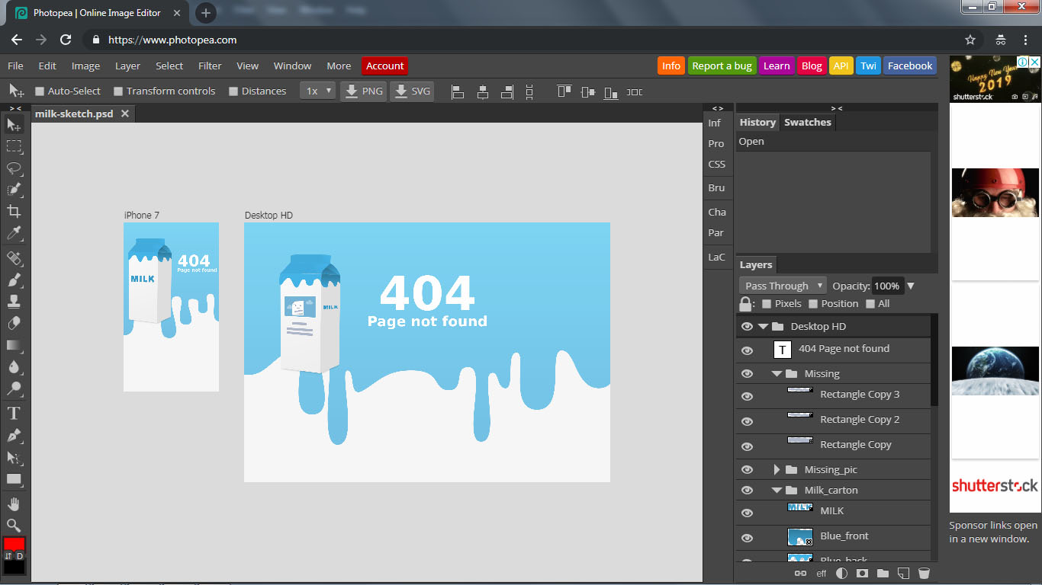Open layer effects via eff button
This screenshot has height=585, width=1042.
point(822,574)
